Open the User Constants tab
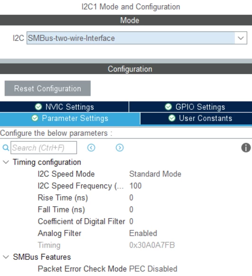This screenshot has height=276, width=252. (x=196, y=118)
